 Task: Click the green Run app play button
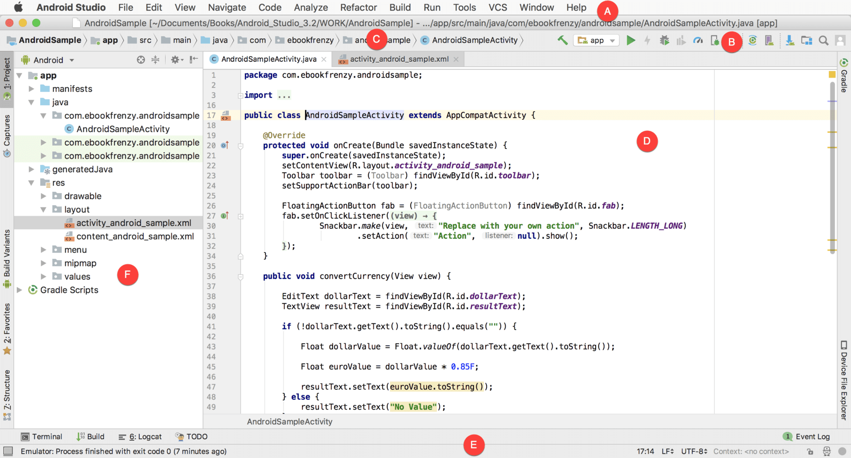click(x=631, y=41)
